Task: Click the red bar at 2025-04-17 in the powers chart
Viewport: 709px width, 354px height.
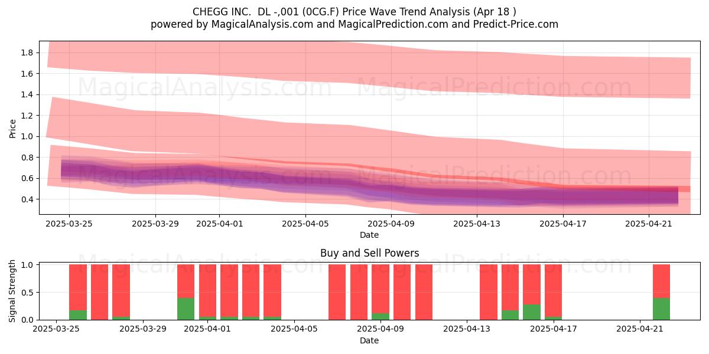Action: click(553, 290)
